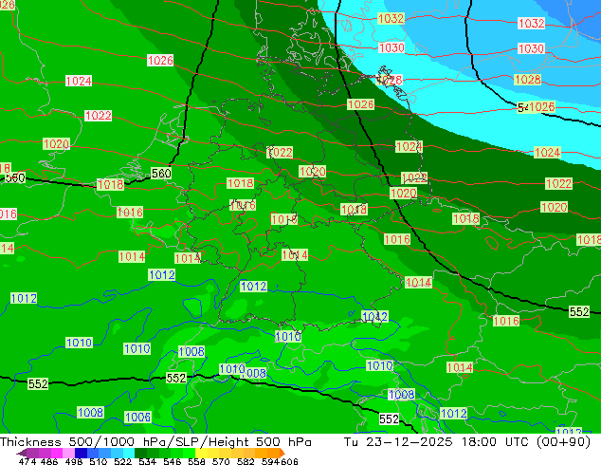Click legend value 582
Viewport: 601px width, 465px height.
(246, 461)
